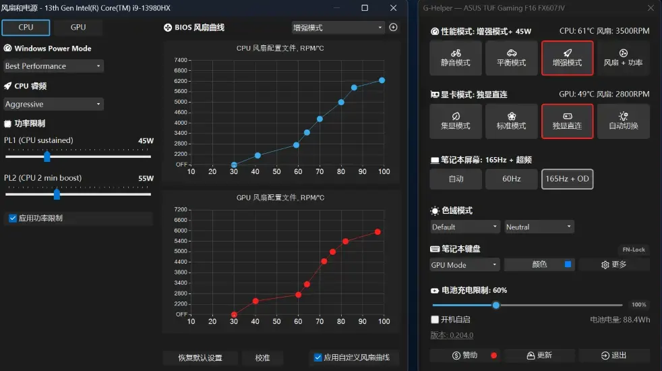
Task: Click the color gamut sun icon
Action: pos(434,210)
